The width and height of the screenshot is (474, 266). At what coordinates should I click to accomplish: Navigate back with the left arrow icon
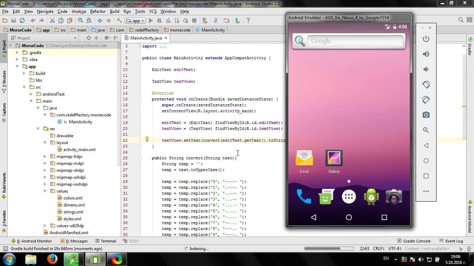click(x=100, y=21)
